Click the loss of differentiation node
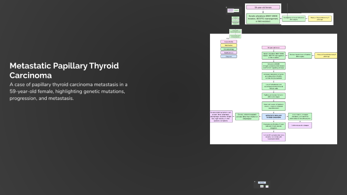This screenshot has width=347, height=195. (274, 87)
